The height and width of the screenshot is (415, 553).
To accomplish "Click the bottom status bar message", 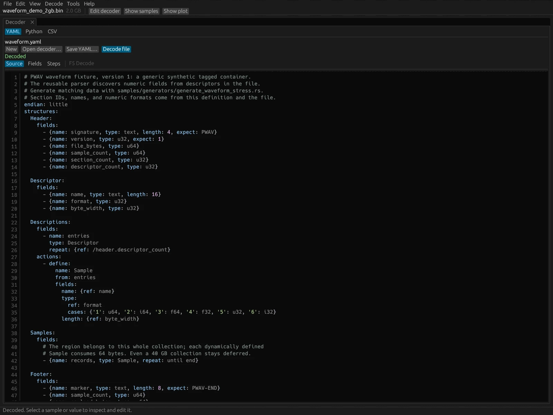I will [x=67, y=410].
